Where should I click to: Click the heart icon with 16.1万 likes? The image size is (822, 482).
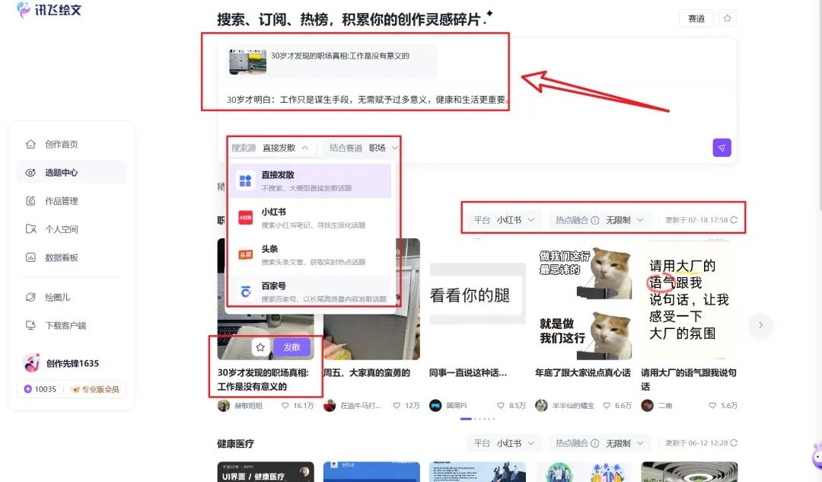click(x=285, y=405)
